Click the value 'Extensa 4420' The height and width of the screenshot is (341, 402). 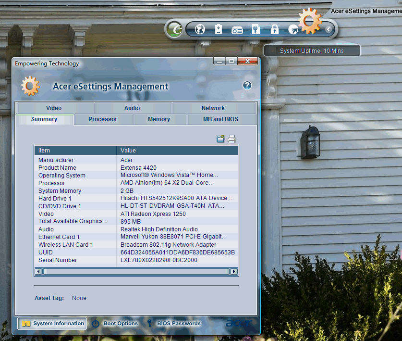[x=138, y=168]
